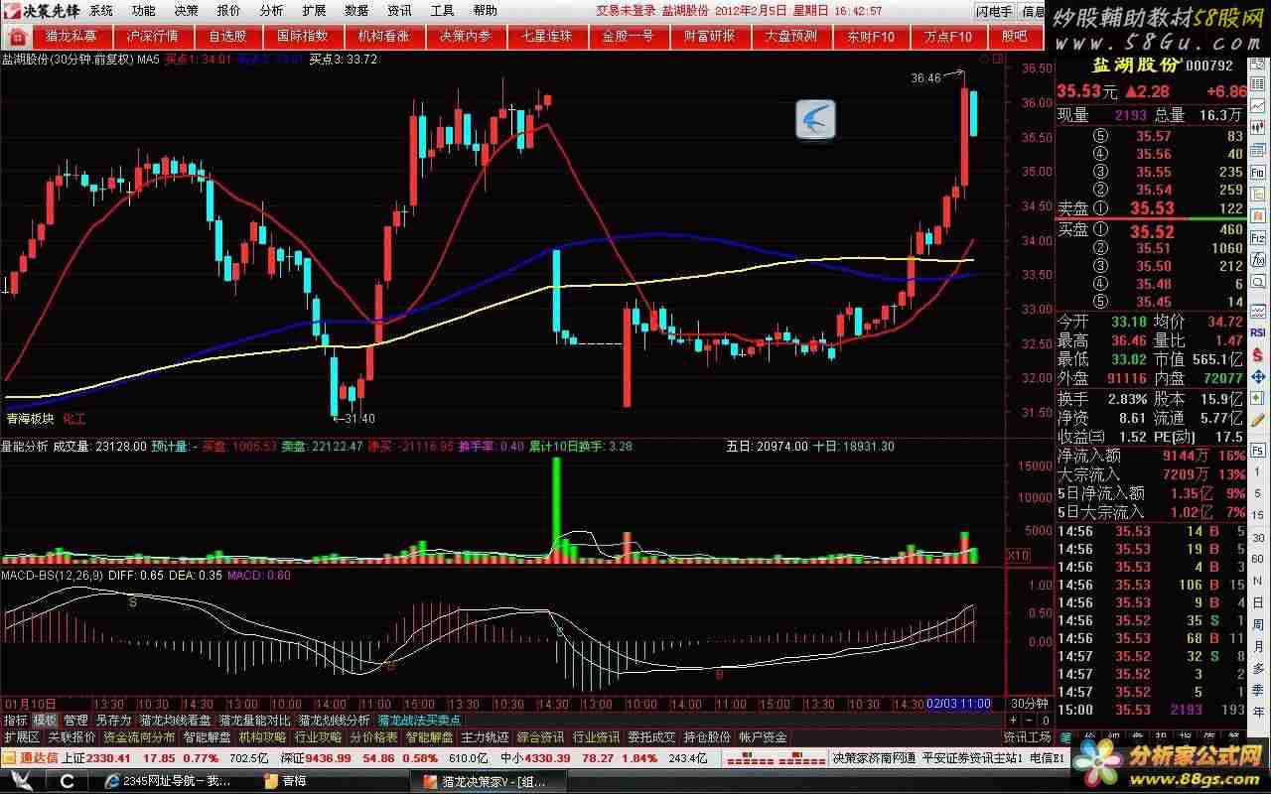
Task: Click the 闪电手 button
Action: pyautogui.click(x=994, y=12)
